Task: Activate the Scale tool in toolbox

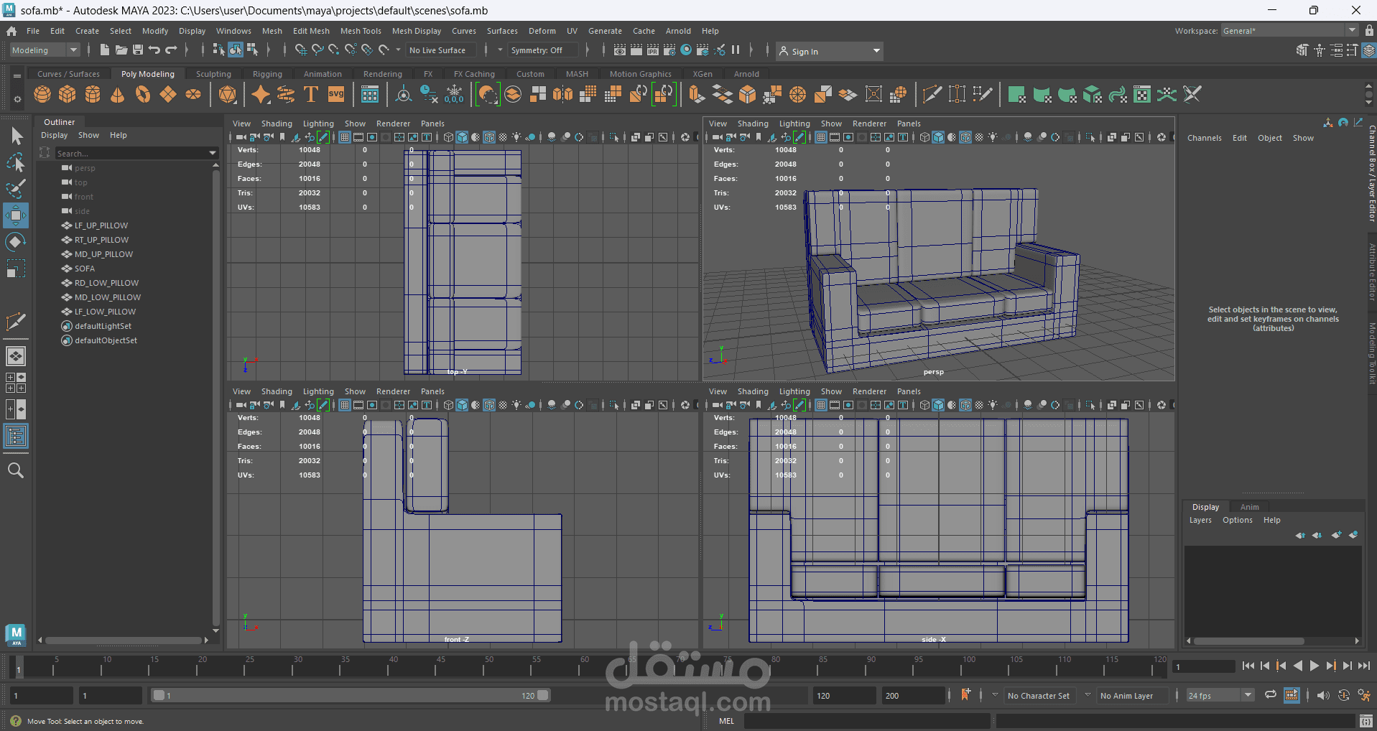Action: click(x=16, y=269)
